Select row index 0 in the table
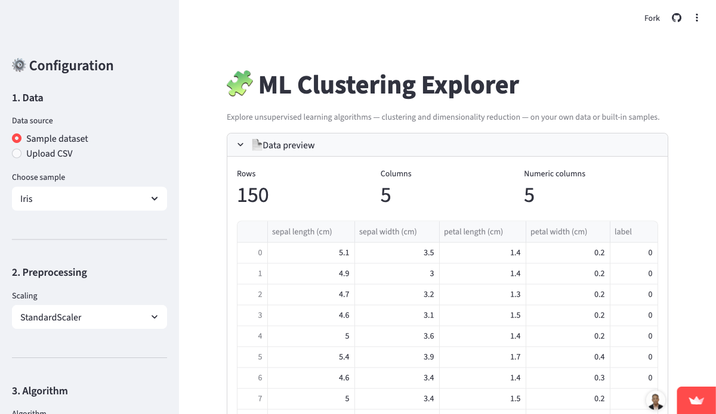Viewport: 716px width, 414px height. (x=252, y=253)
